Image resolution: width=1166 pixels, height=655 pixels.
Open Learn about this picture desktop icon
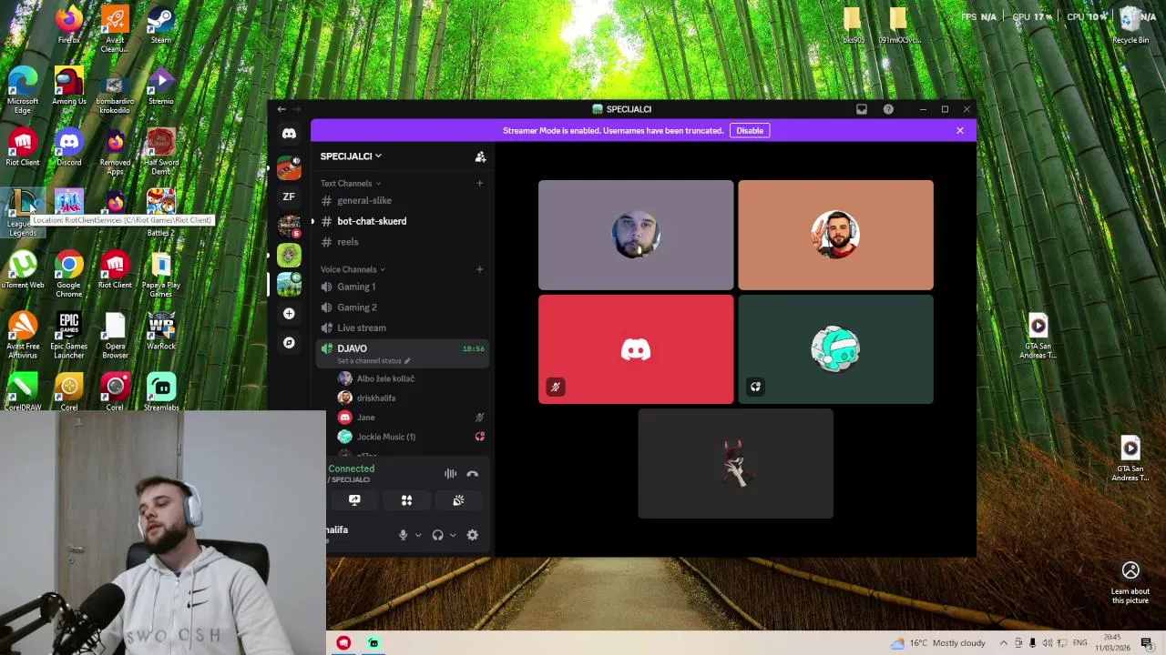1130,582
